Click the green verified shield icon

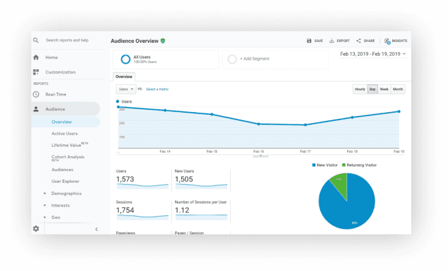pyautogui.click(x=163, y=41)
